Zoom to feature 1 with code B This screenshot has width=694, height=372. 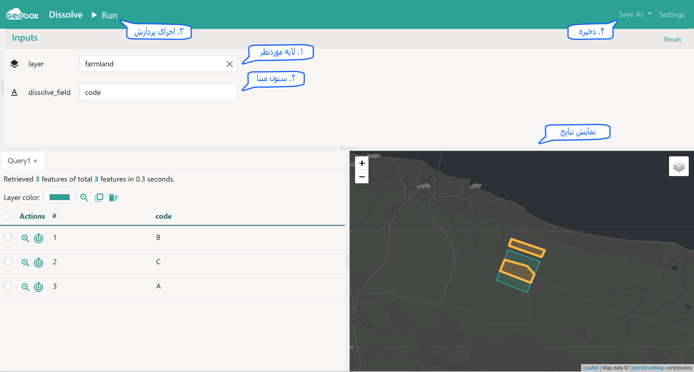coord(25,238)
